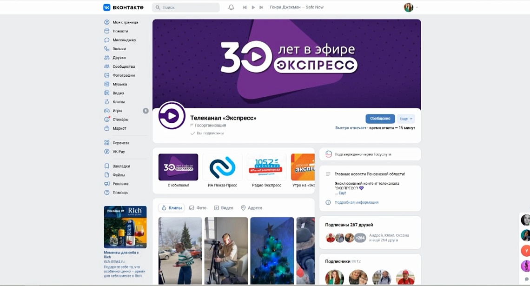Expand the profile menu via avatar chevron
This screenshot has width=530, height=286.
pyautogui.click(x=415, y=7)
